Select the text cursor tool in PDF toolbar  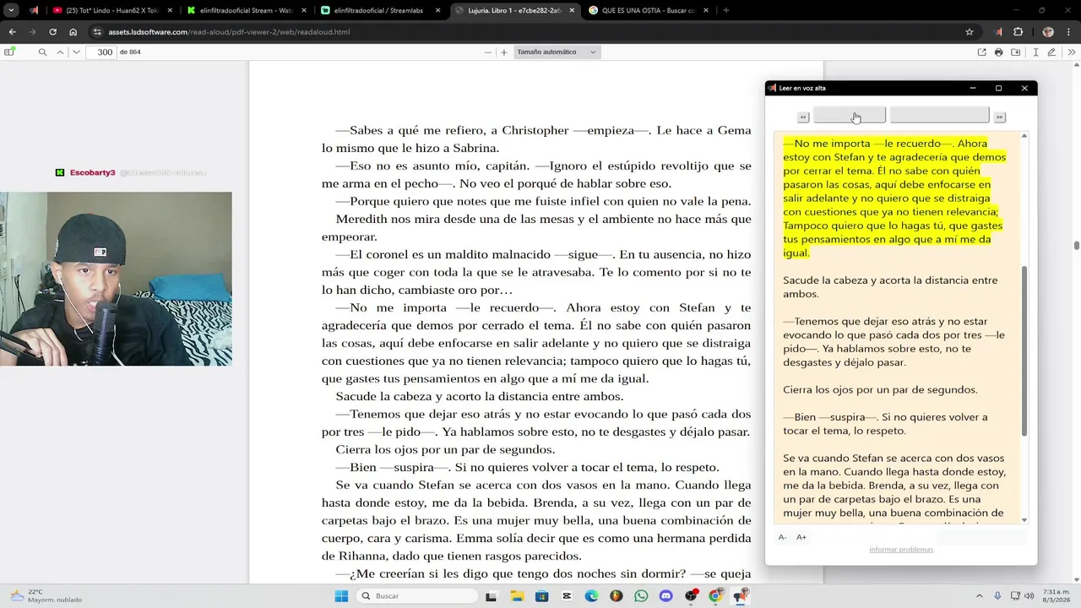coord(1035,52)
